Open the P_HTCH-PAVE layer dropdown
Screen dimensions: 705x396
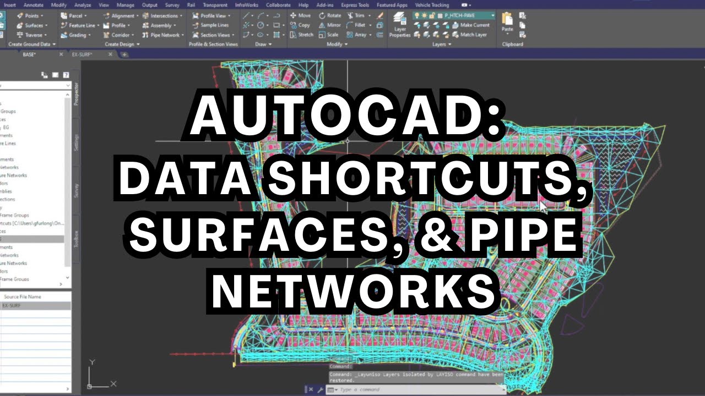pos(492,15)
